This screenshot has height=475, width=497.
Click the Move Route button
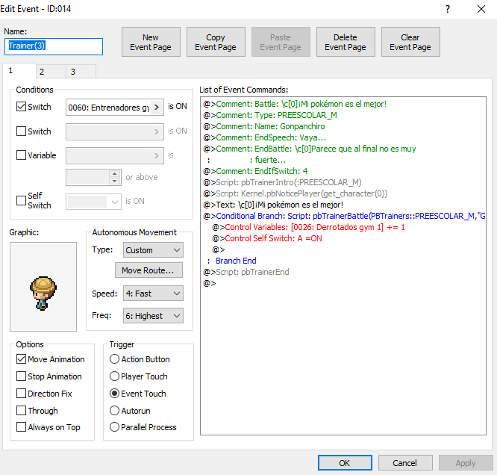pyautogui.click(x=149, y=270)
